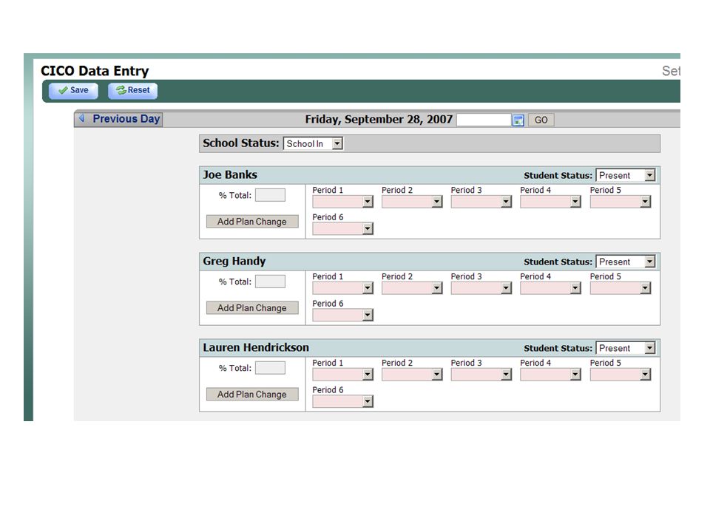Open Period 3 dropdown for Lauren Hendrickson
Screen dimensions: 710x532
point(481,375)
